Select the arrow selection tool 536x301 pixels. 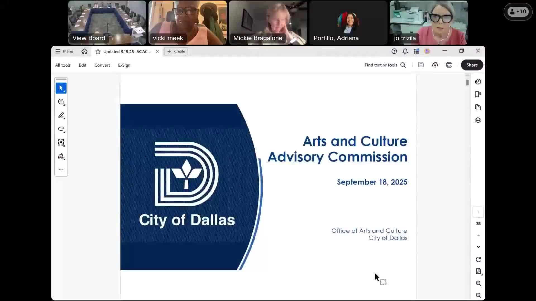(x=61, y=88)
